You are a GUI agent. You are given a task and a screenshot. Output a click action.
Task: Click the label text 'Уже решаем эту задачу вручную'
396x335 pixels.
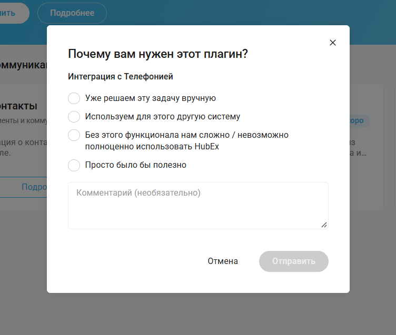coord(150,98)
